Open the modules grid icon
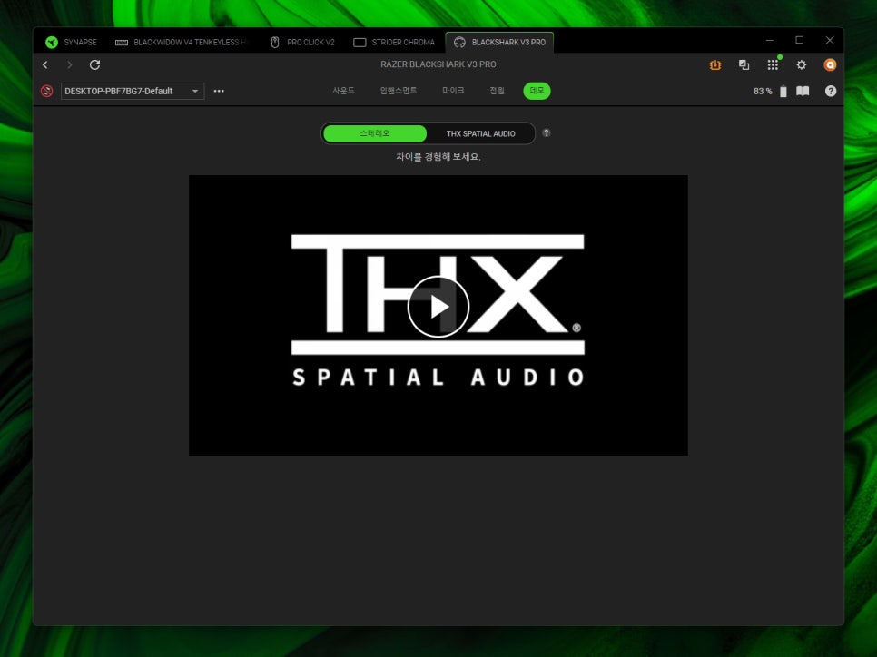This screenshot has height=657, width=877. 773,65
